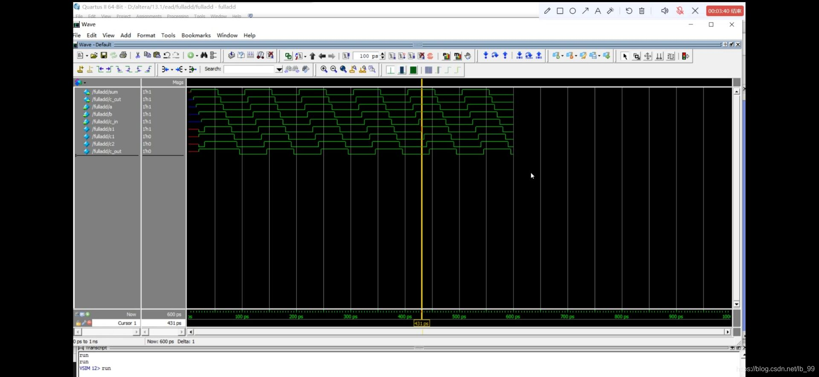Open the Format menu
Image resolution: width=819 pixels, height=377 pixels.
coord(146,35)
